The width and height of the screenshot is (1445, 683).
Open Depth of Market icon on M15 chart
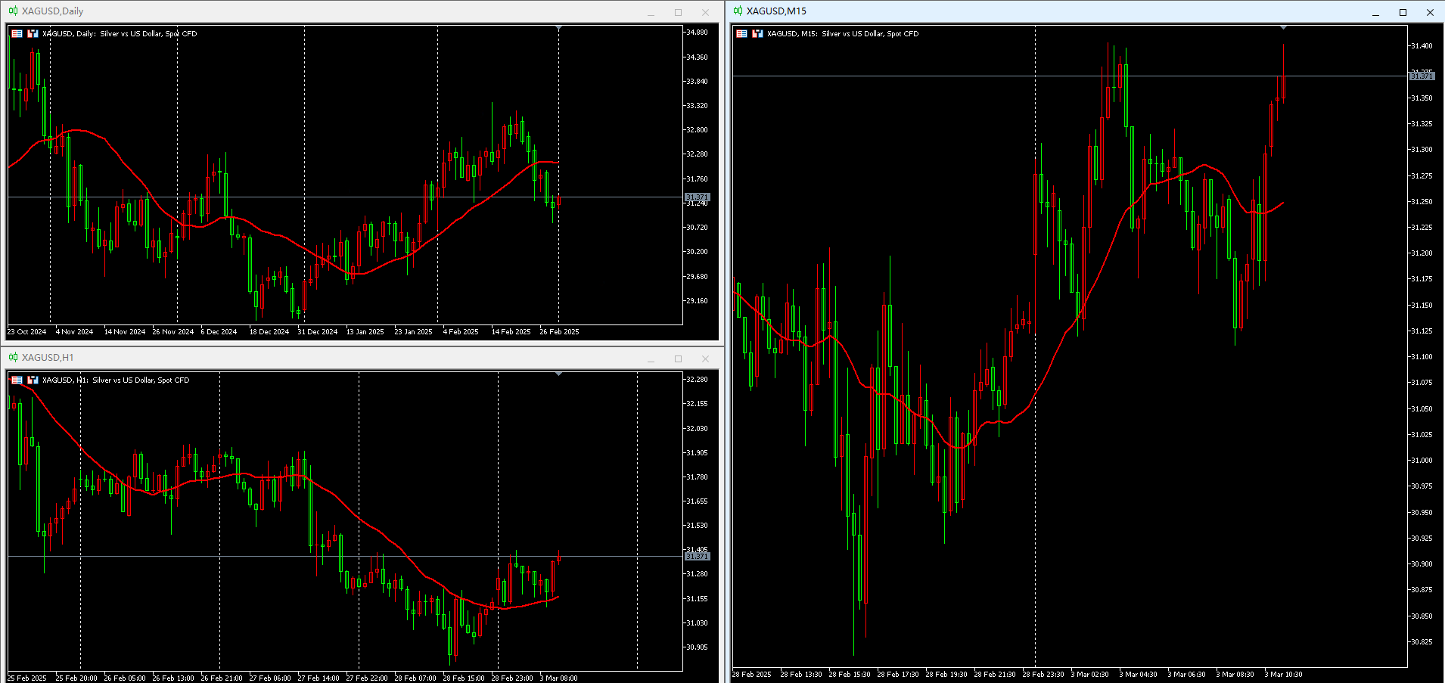tap(757, 33)
